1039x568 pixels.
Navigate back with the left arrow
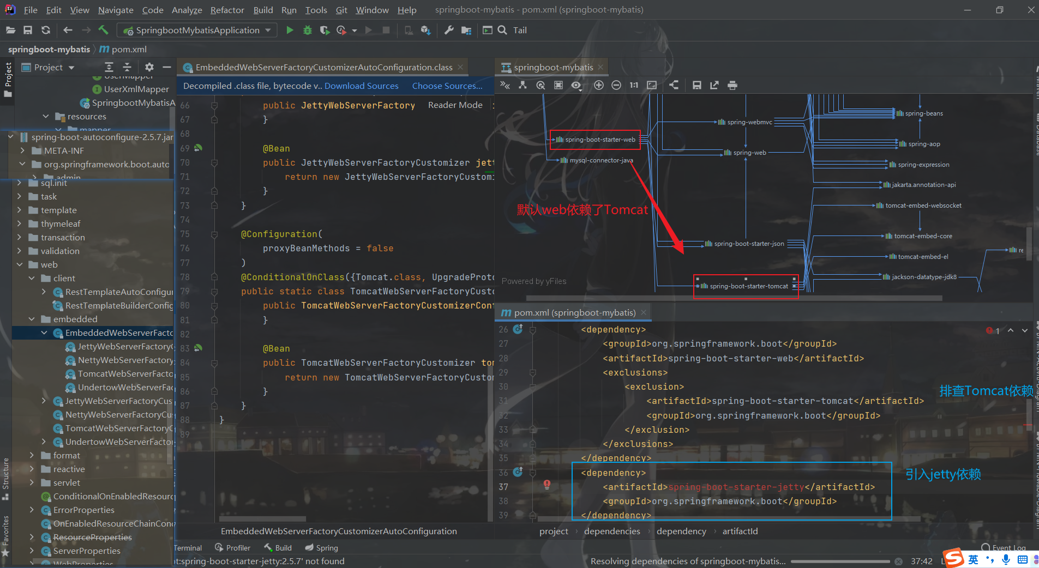(68, 31)
